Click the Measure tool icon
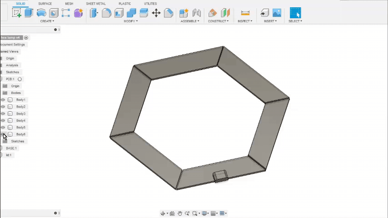Image resolution: width=388 pixels, height=218 pixels. pos(245,13)
